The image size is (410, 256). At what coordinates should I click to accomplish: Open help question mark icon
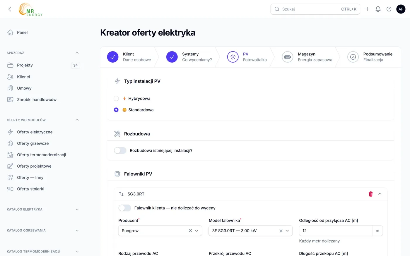coord(389,9)
